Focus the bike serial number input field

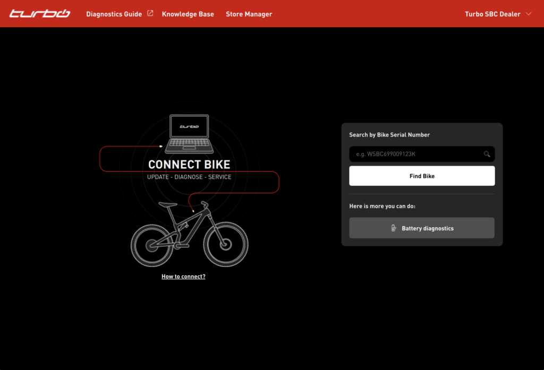click(x=414, y=154)
